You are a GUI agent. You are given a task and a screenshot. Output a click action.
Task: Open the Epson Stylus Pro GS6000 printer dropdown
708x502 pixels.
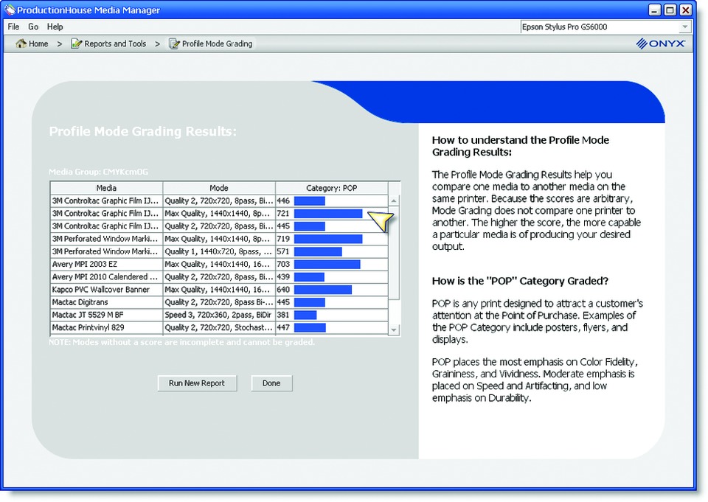pos(605,27)
